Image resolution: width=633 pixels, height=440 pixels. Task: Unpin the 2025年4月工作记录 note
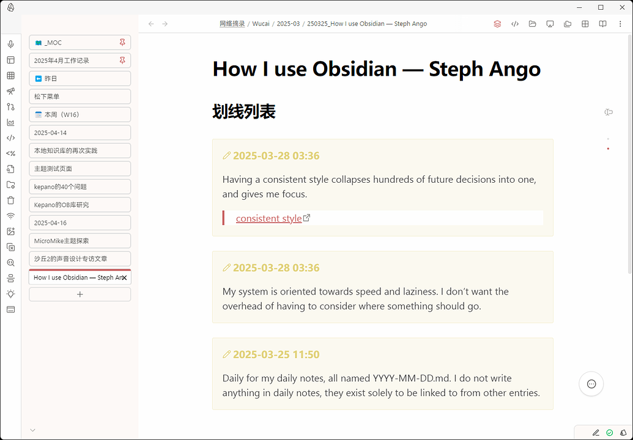click(x=123, y=60)
